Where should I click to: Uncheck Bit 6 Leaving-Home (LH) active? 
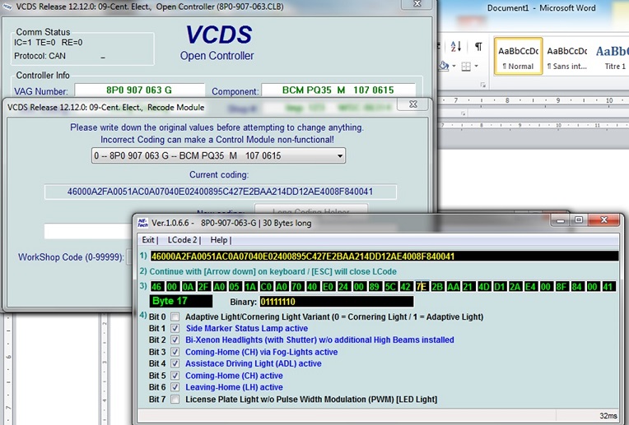175,387
